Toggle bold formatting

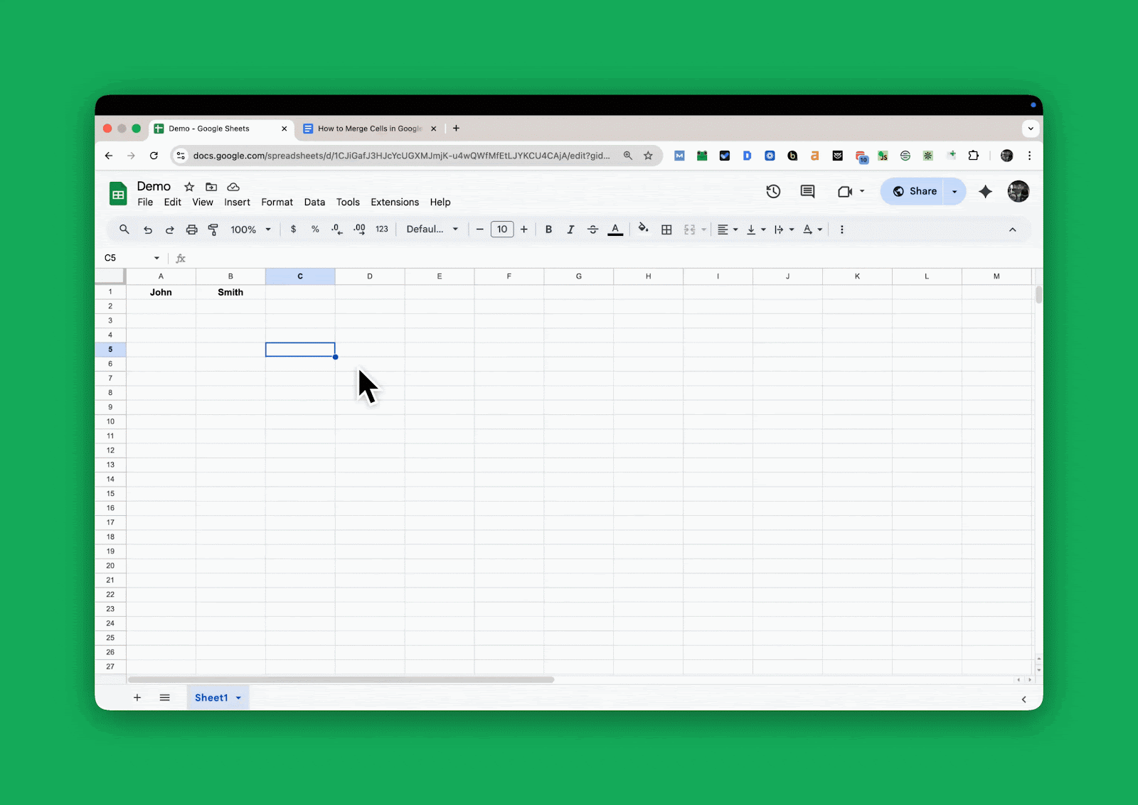point(548,229)
